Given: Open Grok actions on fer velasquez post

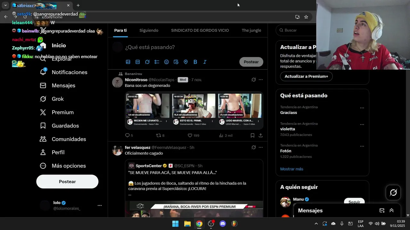Looking at the screenshot, I should click(x=254, y=147).
